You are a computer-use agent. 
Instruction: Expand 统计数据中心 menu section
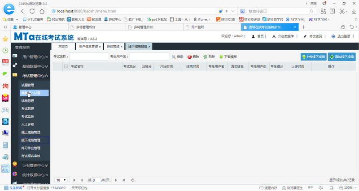(31, 175)
